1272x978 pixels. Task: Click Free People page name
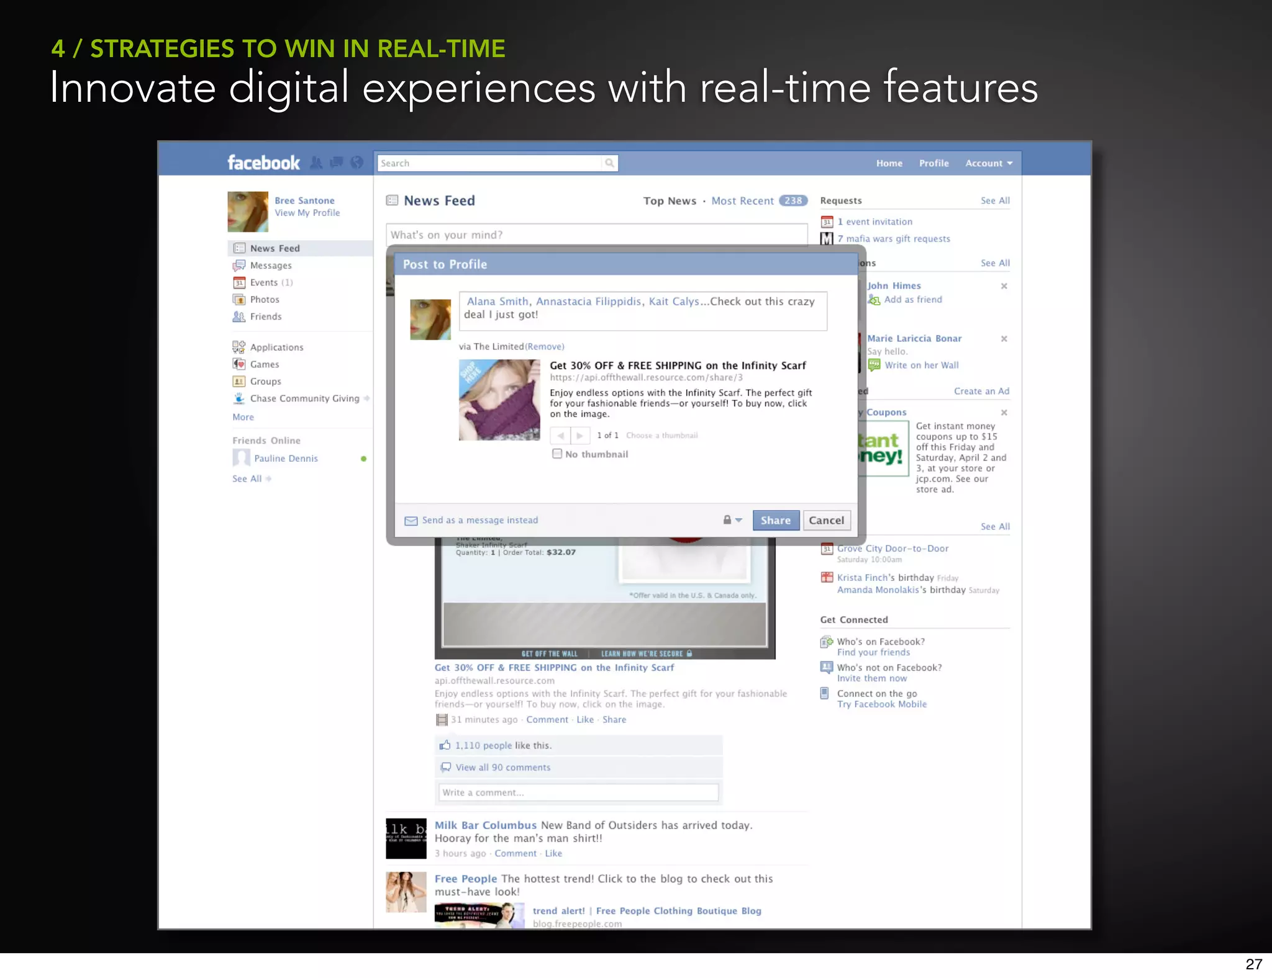pyautogui.click(x=466, y=879)
